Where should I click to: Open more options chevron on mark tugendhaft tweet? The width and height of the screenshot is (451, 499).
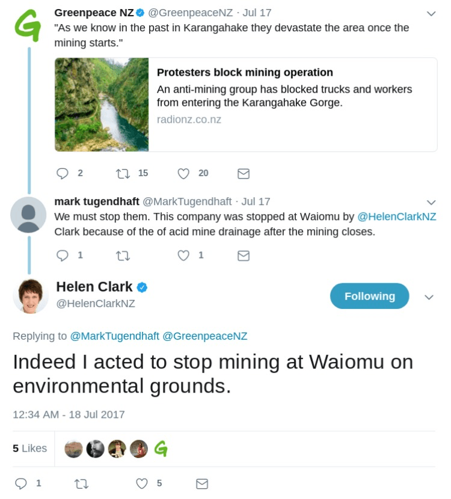(x=431, y=202)
